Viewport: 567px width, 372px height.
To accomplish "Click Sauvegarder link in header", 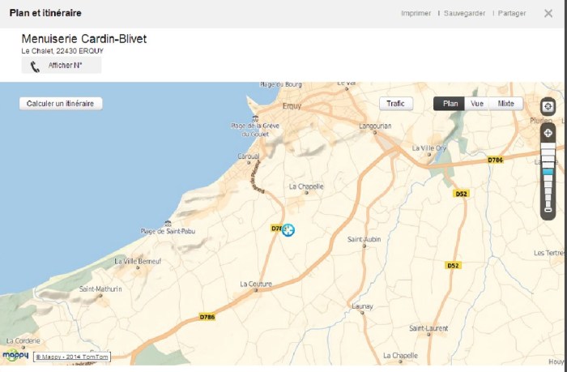I will click(464, 14).
